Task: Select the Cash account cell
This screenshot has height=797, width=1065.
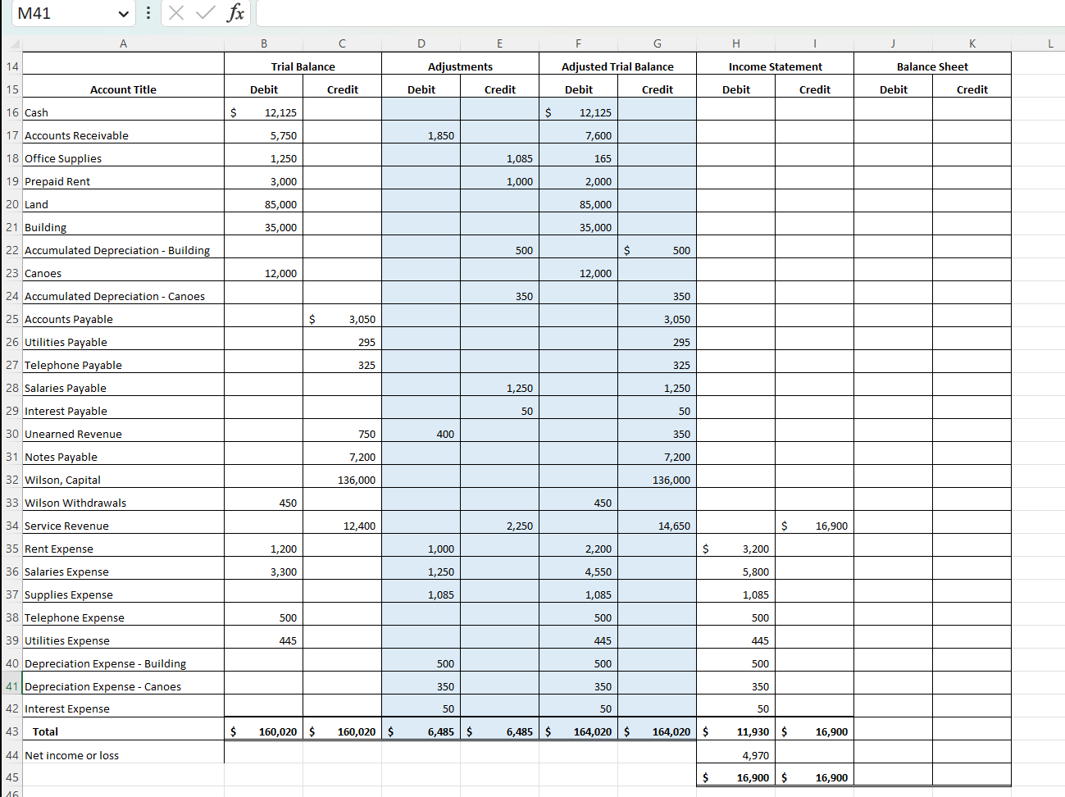Action: pyautogui.click(x=123, y=112)
